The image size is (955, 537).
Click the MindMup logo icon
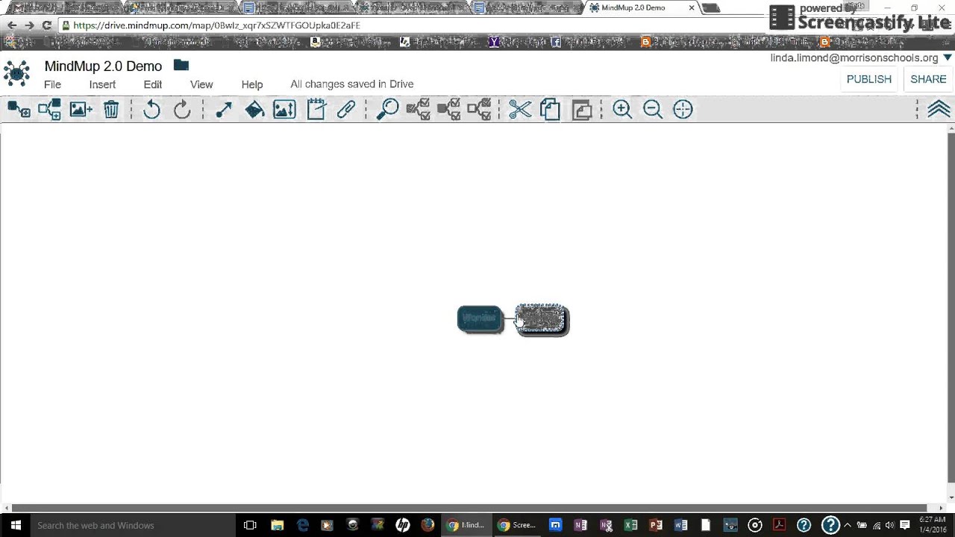coord(16,73)
